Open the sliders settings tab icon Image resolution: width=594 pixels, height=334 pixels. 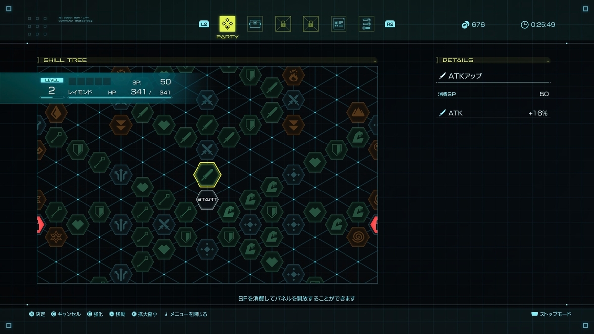tap(367, 24)
